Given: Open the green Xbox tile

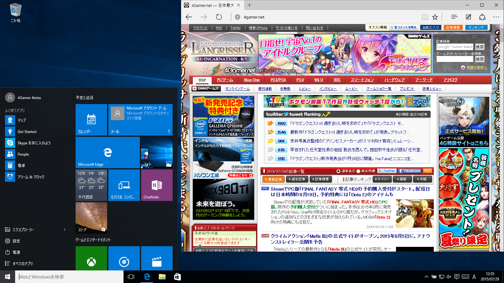Looking at the screenshot, I should [91, 258].
